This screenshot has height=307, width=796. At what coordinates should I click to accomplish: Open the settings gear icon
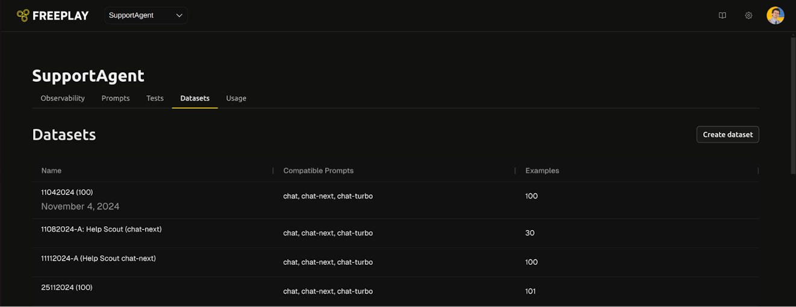tap(748, 16)
